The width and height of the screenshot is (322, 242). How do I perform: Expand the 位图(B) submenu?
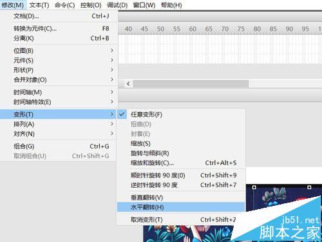(59, 51)
